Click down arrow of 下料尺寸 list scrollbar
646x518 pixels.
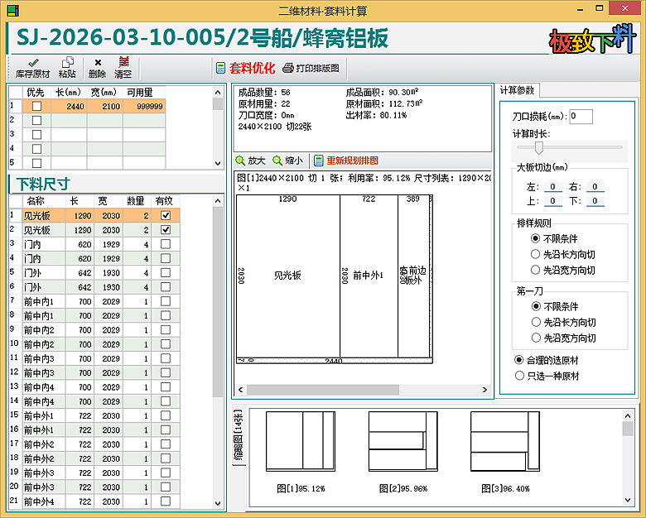click(x=218, y=503)
